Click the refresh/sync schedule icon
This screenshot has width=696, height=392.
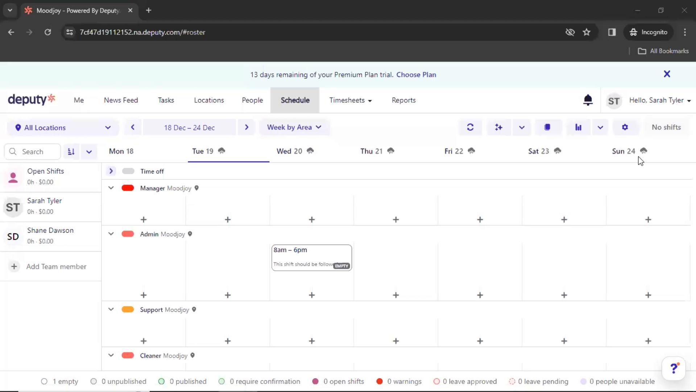pos(470,127)
